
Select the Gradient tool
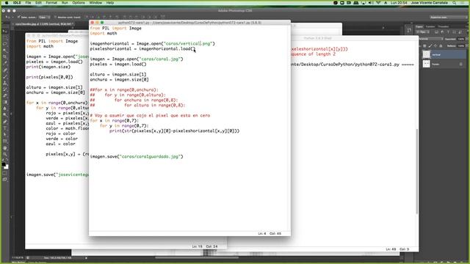point(5,102)
